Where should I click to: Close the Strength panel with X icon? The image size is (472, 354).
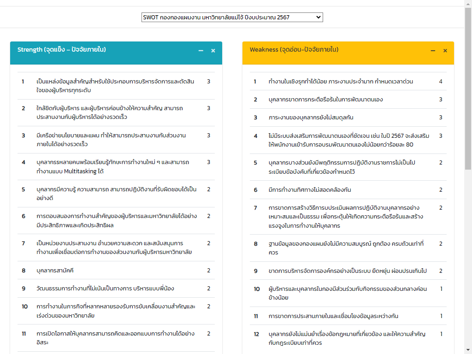click(x=213, y=51)
